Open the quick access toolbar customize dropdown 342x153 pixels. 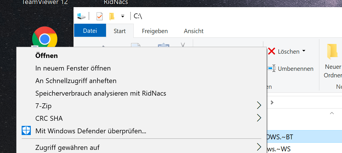(x=123, y=16)
